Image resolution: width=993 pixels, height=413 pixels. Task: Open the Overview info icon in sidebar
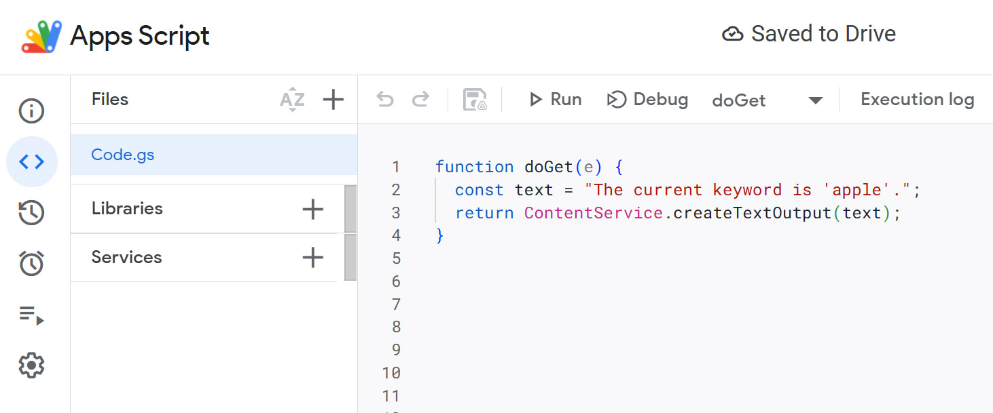pyautogui.click(x=31, y=111)
